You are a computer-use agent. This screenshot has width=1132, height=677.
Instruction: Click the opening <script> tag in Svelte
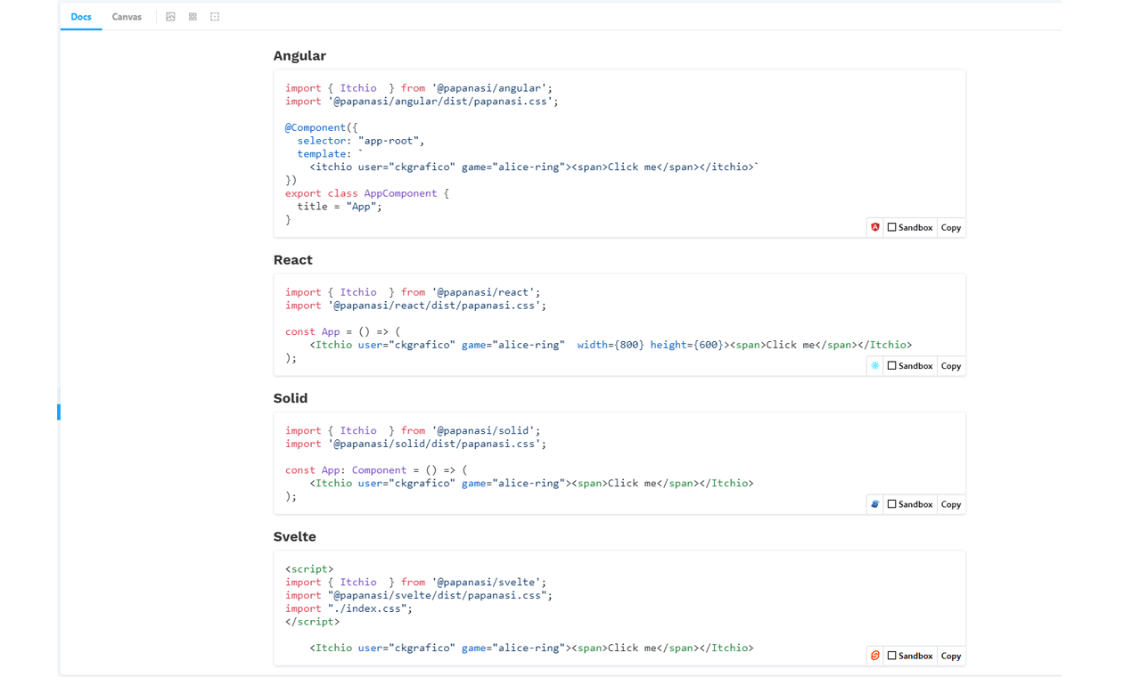tap(309, 569)
